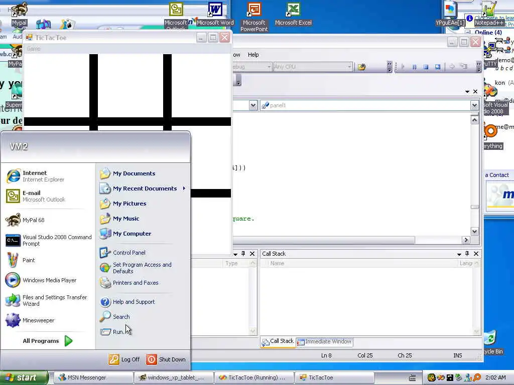The width and height of the screenshot is (514, 385).
Task: Click the Type column header
Action: tap(235, 263)
